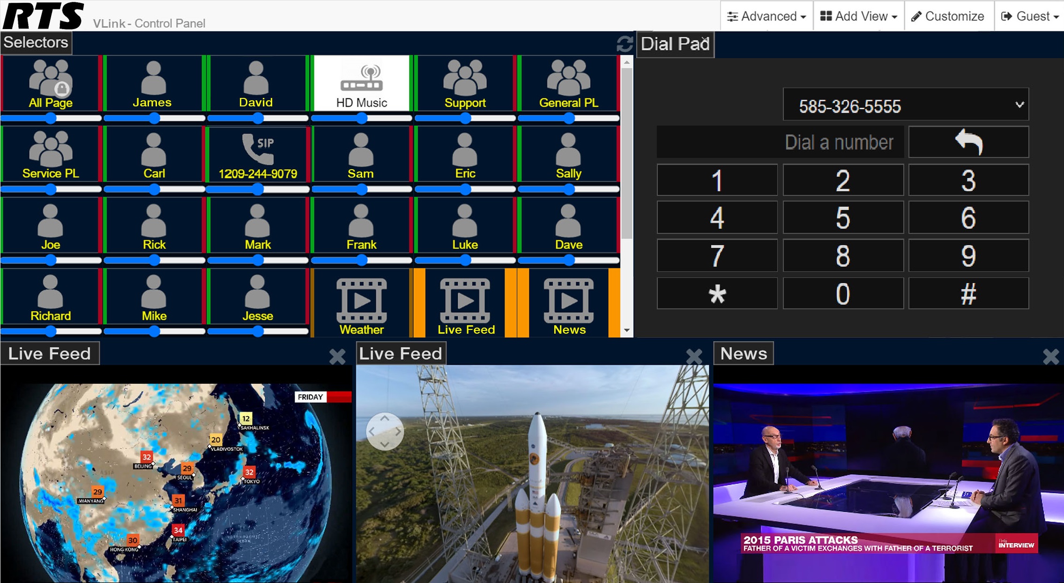
Task: Select the Joe user icon
Action: tap(50, 220)
